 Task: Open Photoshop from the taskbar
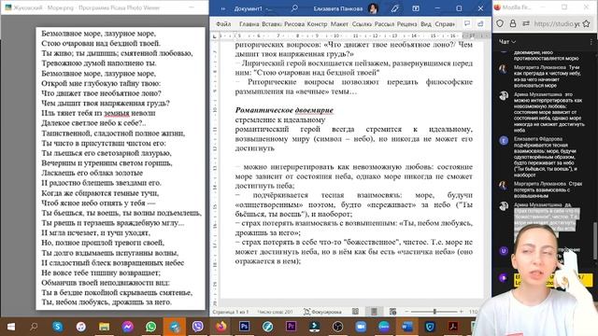click(244, 327)
